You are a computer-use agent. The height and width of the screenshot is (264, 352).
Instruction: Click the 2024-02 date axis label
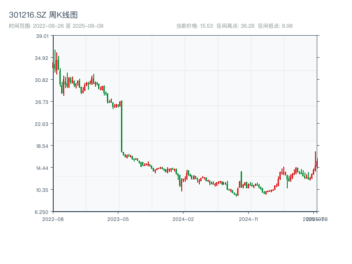(183, 219)
